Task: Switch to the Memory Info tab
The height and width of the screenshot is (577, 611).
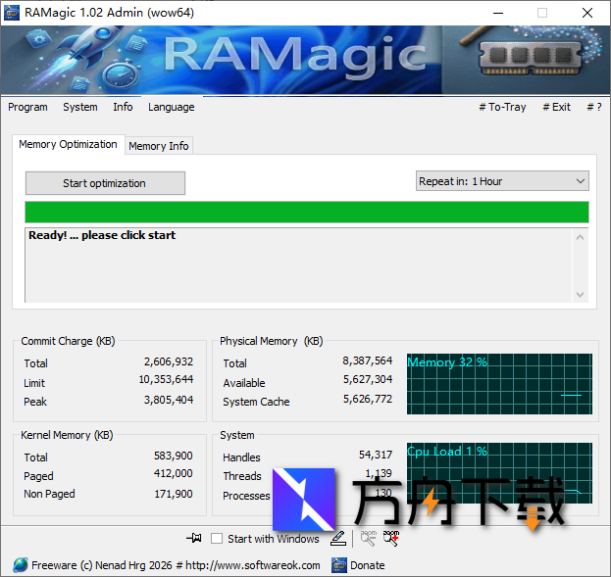Action: click(x=159, y=146)
